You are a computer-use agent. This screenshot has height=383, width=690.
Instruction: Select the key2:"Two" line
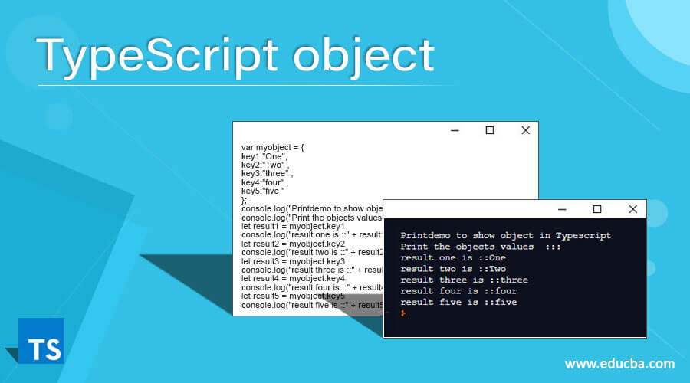click(x=265, y=165)
